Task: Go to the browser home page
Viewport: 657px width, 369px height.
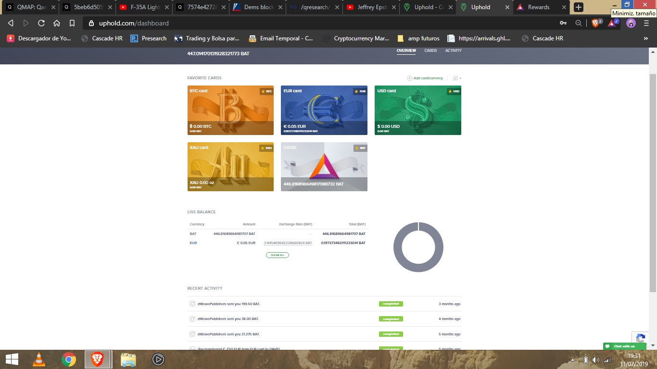Action: (x=57, y=23)
